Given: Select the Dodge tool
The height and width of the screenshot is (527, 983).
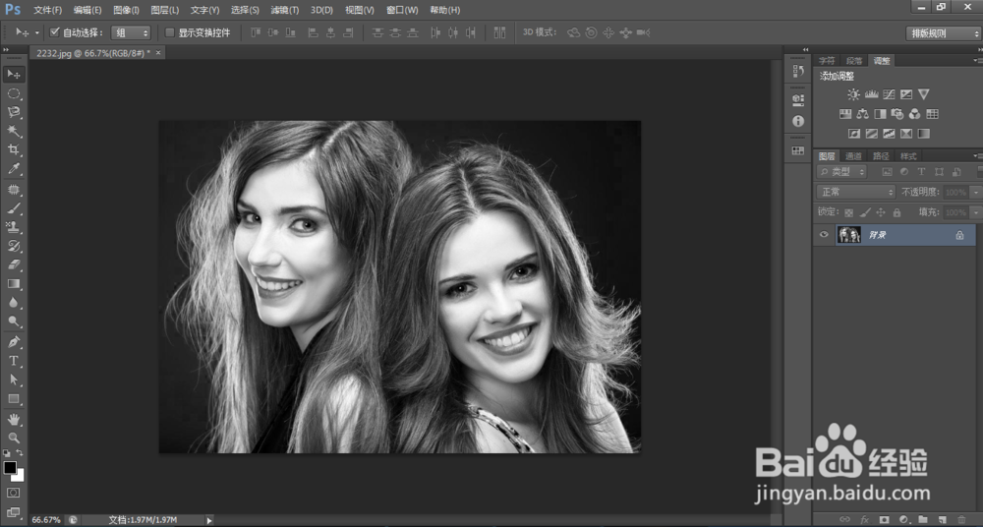Looking at the screenshot, I should [13, 322].
